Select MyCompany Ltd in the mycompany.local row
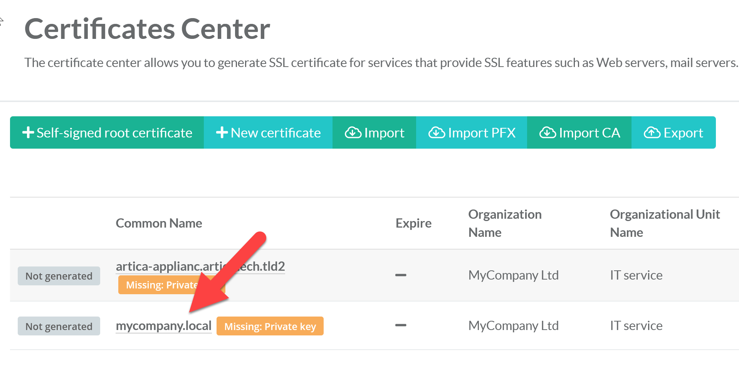This screenshot has width=739, height=372. tap(513, 326)
